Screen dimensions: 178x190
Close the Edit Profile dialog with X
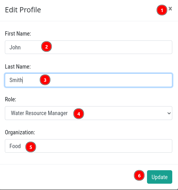[x=170, y=9]
